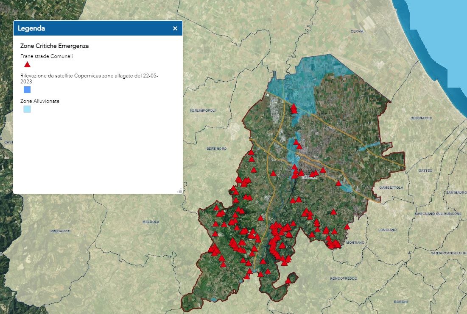Click the Forlimpopoli map label

tap(203, 110)
